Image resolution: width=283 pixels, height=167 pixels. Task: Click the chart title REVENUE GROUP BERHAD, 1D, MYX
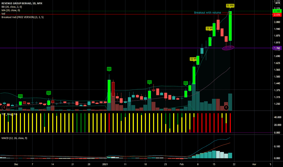pyautogui.click(x=22, y=3)
